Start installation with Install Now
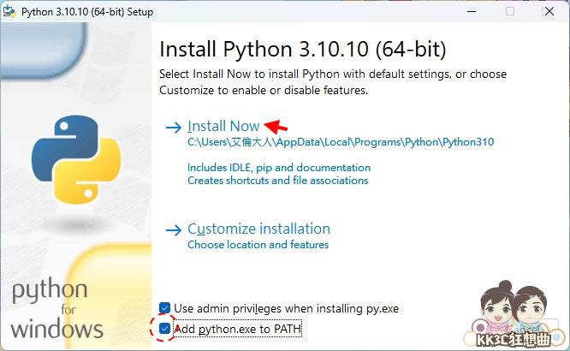The image size is (570, 351). tap(223, 127)
